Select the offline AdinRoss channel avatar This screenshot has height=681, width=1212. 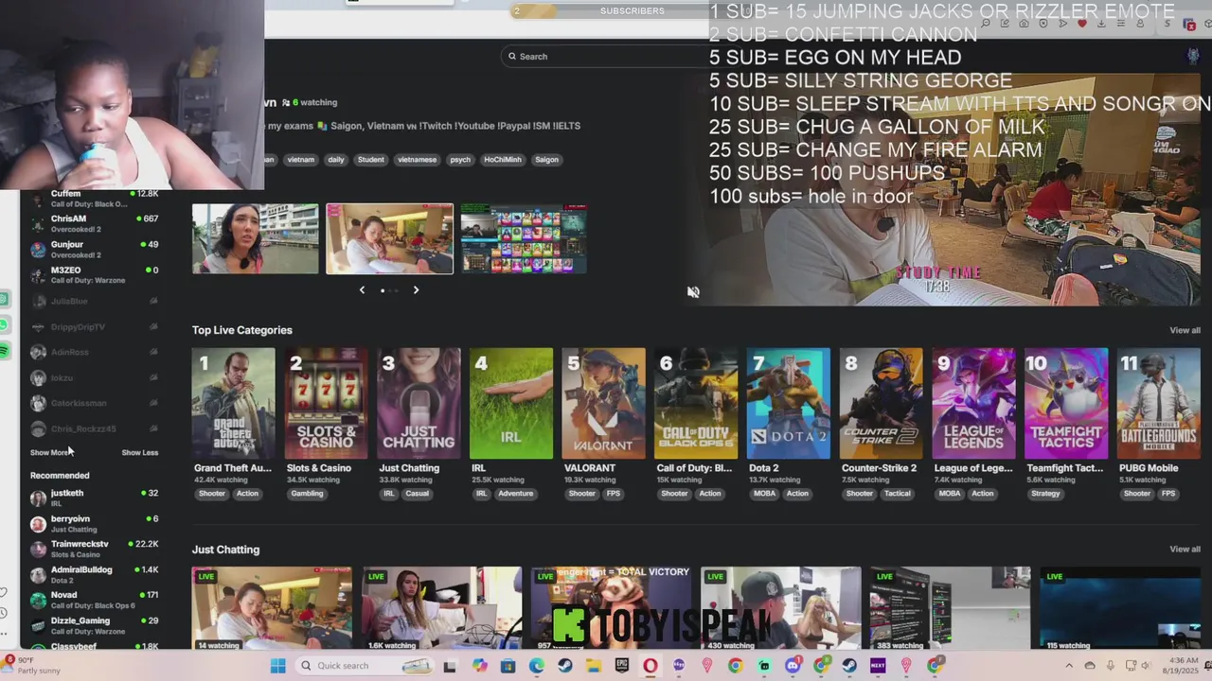click(38, 352)
